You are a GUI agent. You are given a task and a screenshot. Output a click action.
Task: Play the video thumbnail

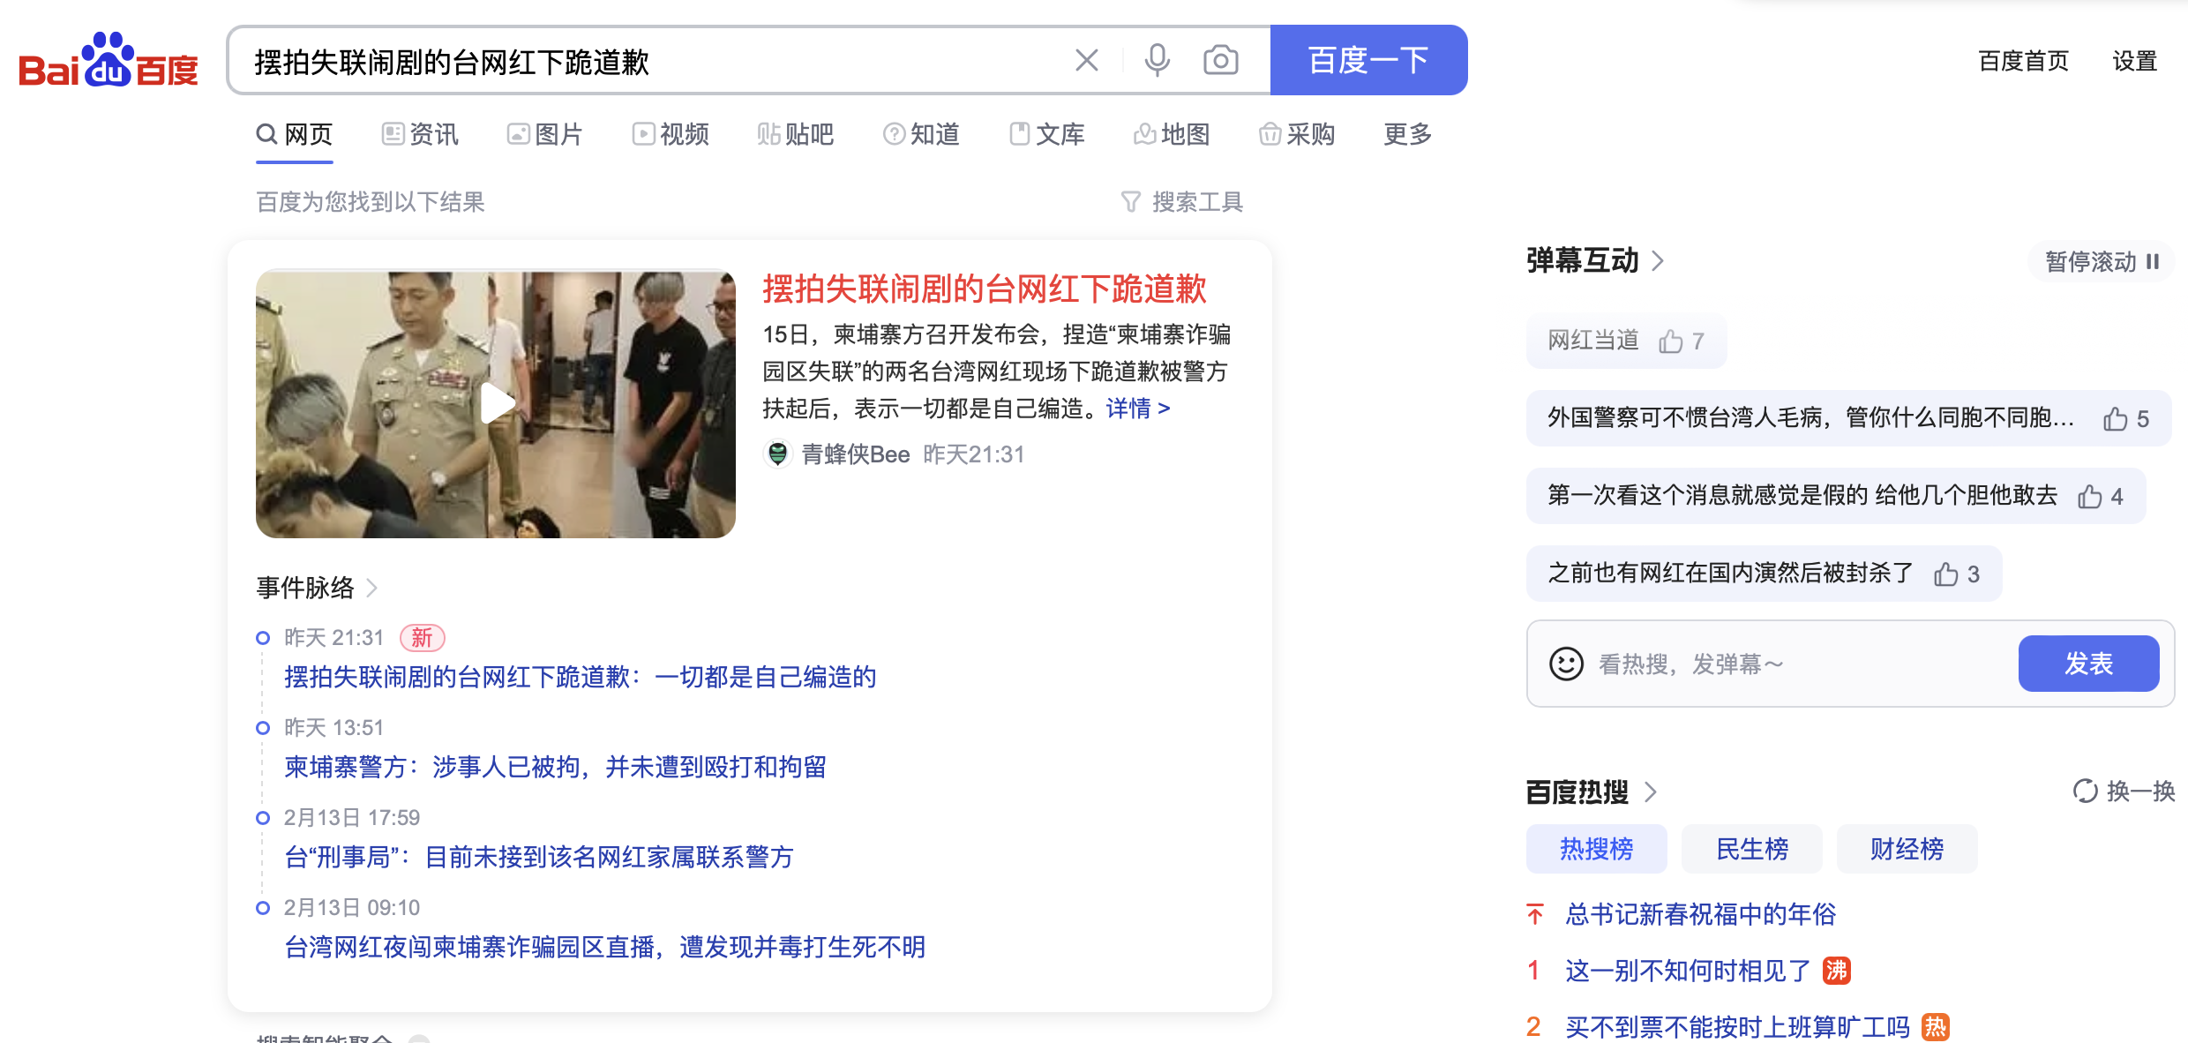496,404
